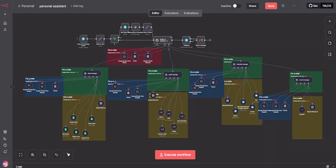This screenshot has width=336, height=168.
Task: Select the Send a message Gmail node
Action: [201, 40]
